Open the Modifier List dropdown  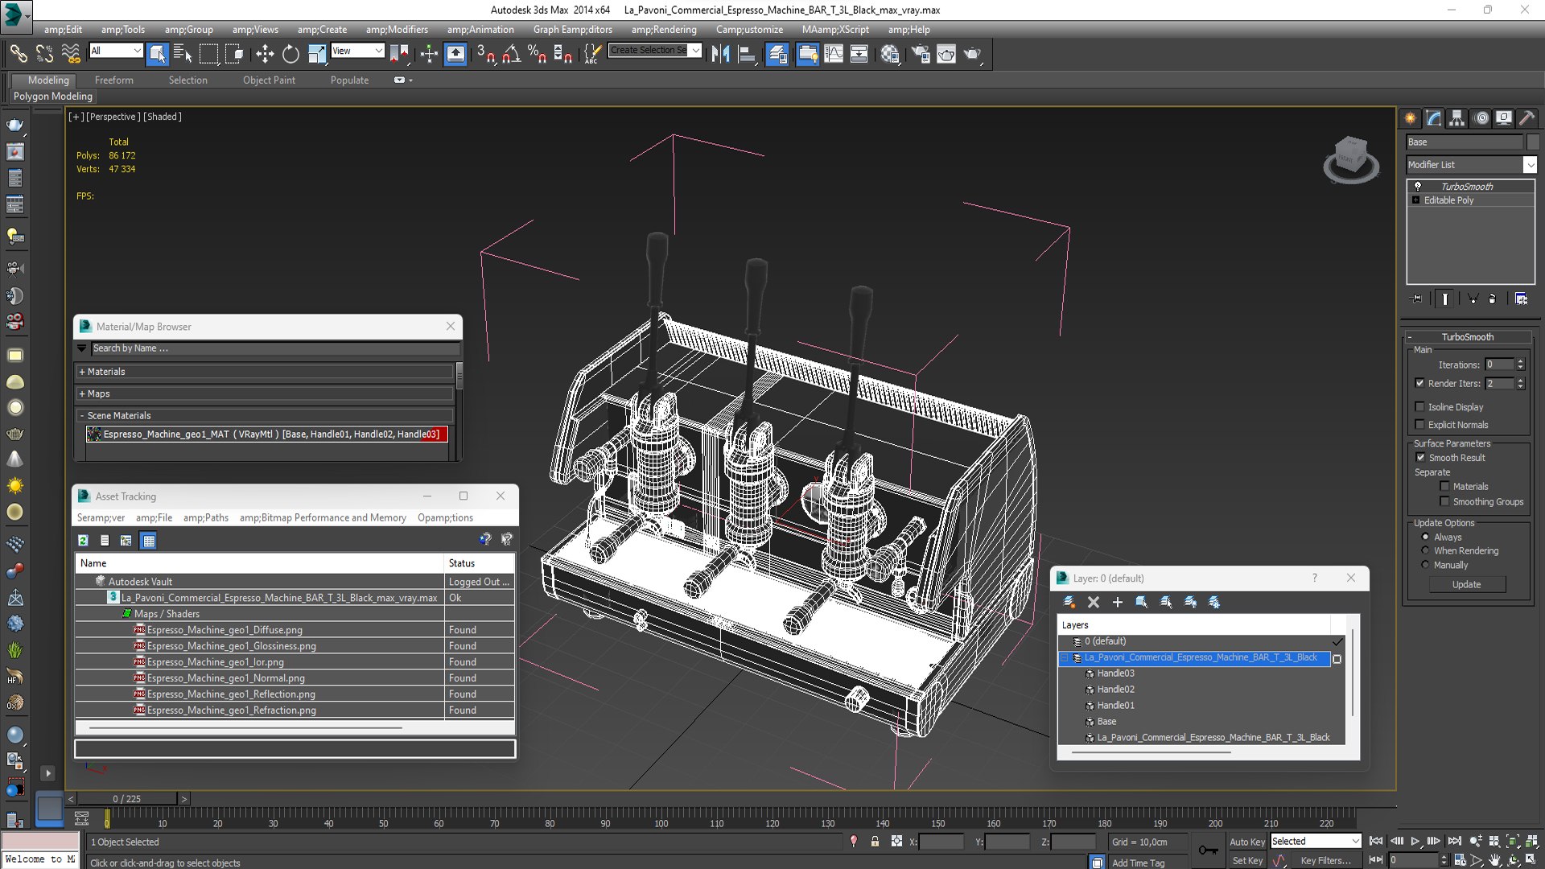pos(1471,164)
